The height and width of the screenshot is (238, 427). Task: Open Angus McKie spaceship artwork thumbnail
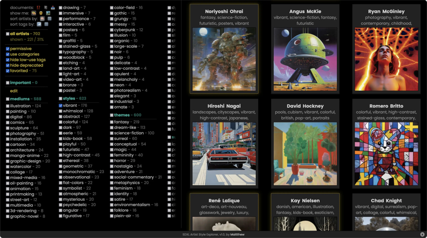305,59
